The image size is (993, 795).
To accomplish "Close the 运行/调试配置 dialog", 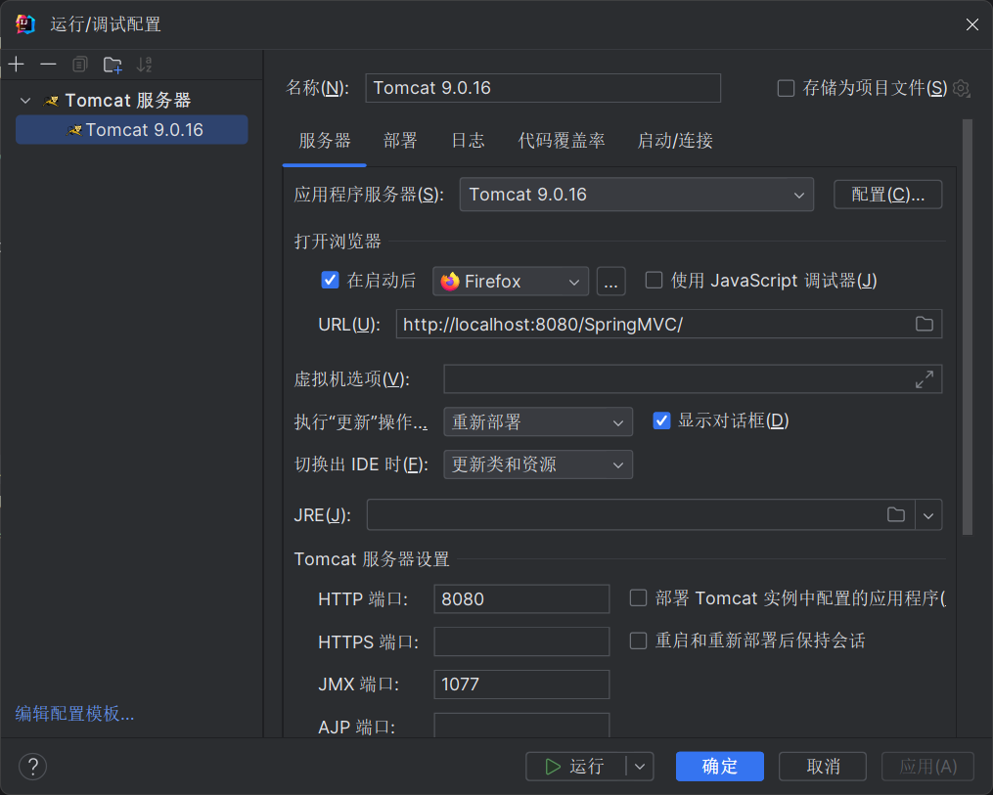I will pyautogui.click(x=972, y=24).
